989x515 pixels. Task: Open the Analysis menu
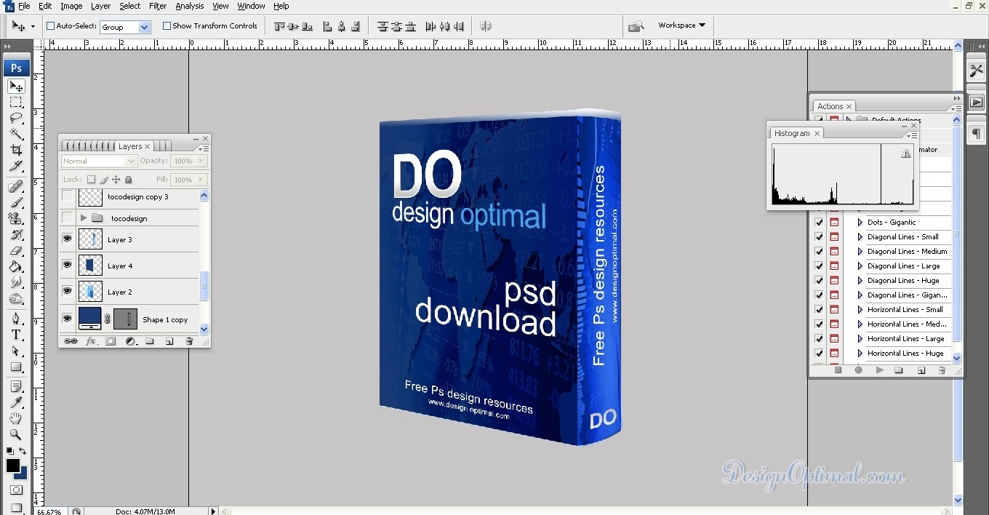point(190,6)
